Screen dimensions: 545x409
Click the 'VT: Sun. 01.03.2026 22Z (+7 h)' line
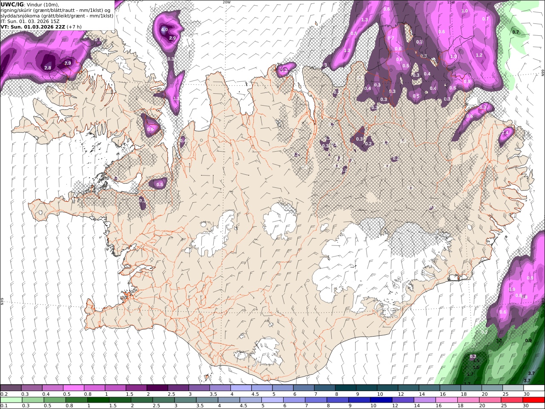click(x=41, y=27)
